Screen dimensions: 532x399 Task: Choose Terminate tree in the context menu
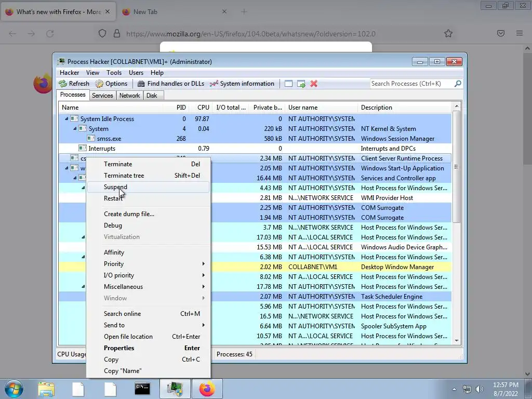[x=148, y=176]
